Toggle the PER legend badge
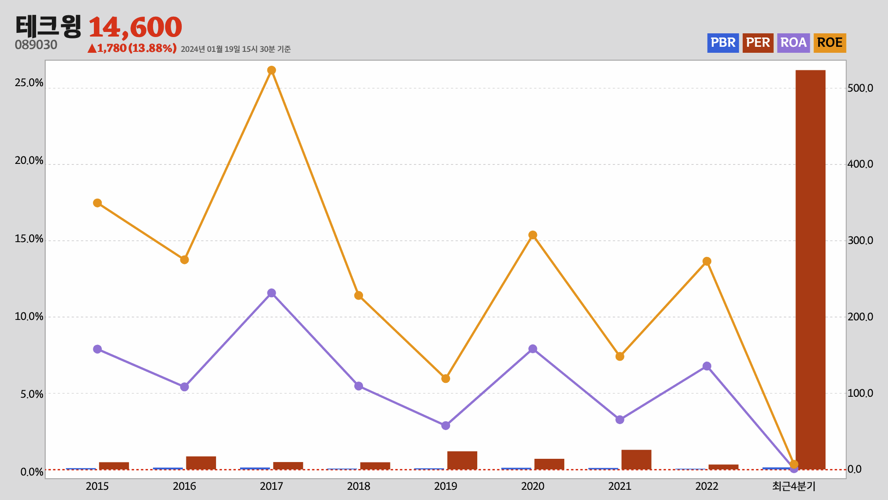This screenshot has height=500, width=888. pos(758,43)
